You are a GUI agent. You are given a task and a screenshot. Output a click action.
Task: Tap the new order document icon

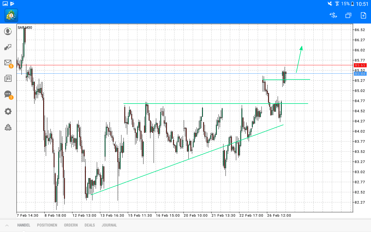click(x=363, y=15)
